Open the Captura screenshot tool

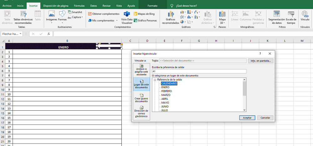(75, 17)
